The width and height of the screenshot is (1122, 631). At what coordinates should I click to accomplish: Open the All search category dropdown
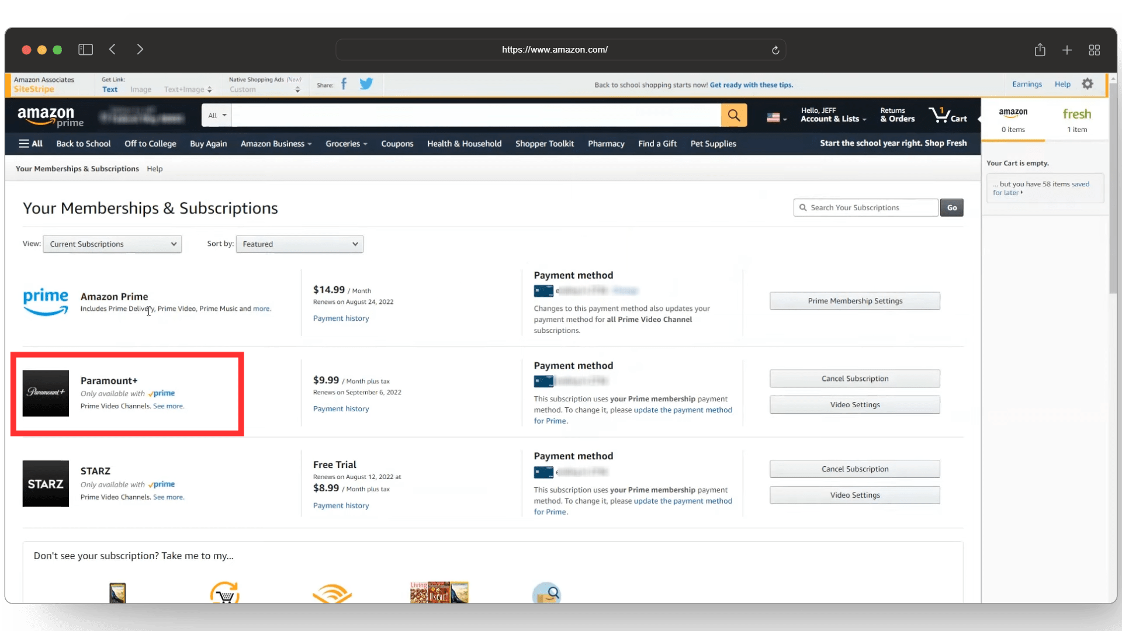click(x=216, y=115)
